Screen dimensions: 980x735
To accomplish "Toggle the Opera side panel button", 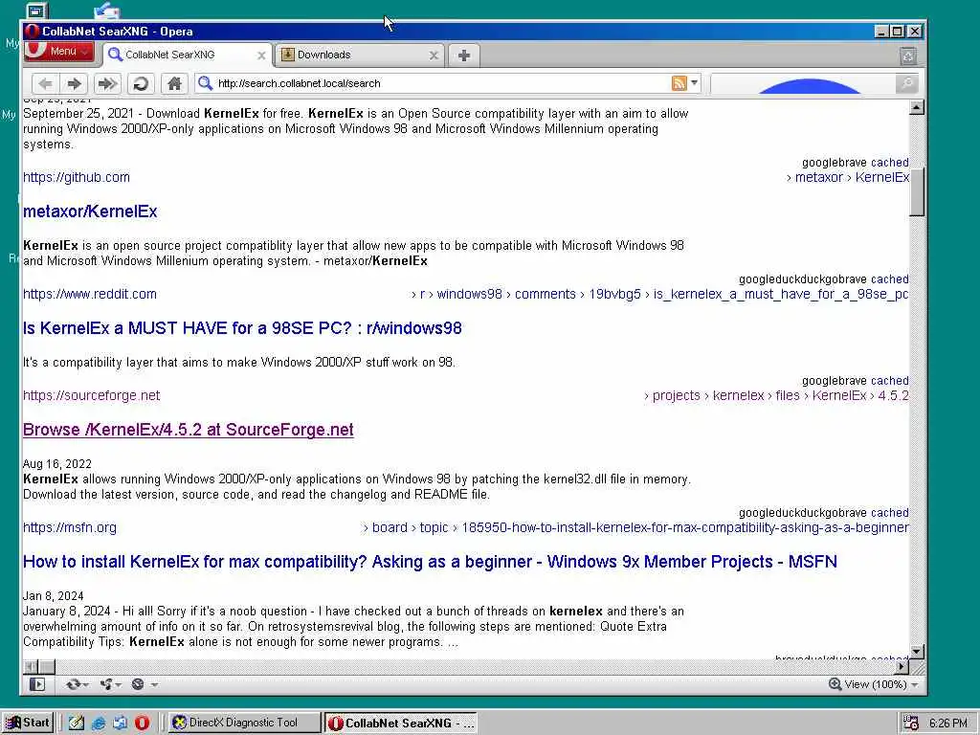I will (37, 684).
